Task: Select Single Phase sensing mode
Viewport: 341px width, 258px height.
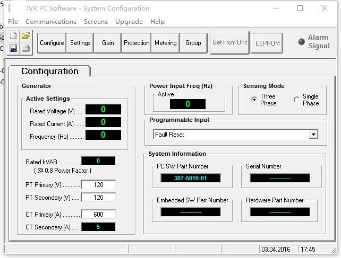Action: click(296, 100)
